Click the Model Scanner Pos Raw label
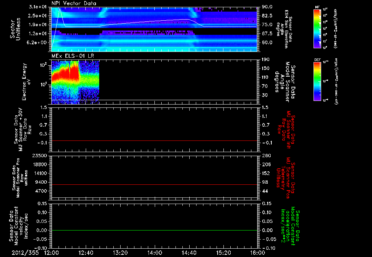372x257 pixels. click(x=20, y=178)
